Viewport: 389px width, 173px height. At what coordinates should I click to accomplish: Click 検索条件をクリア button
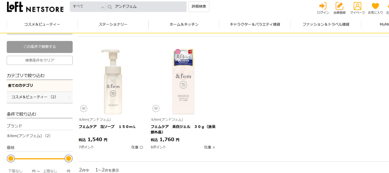pos(40,60)
